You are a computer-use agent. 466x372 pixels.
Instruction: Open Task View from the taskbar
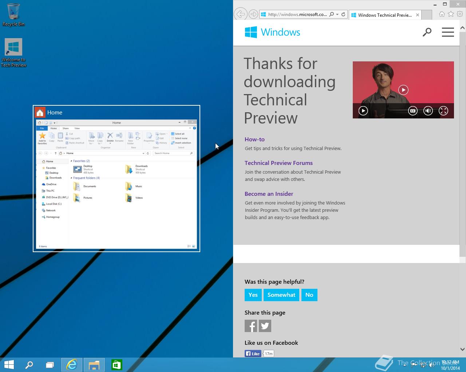tap(50, 365)
